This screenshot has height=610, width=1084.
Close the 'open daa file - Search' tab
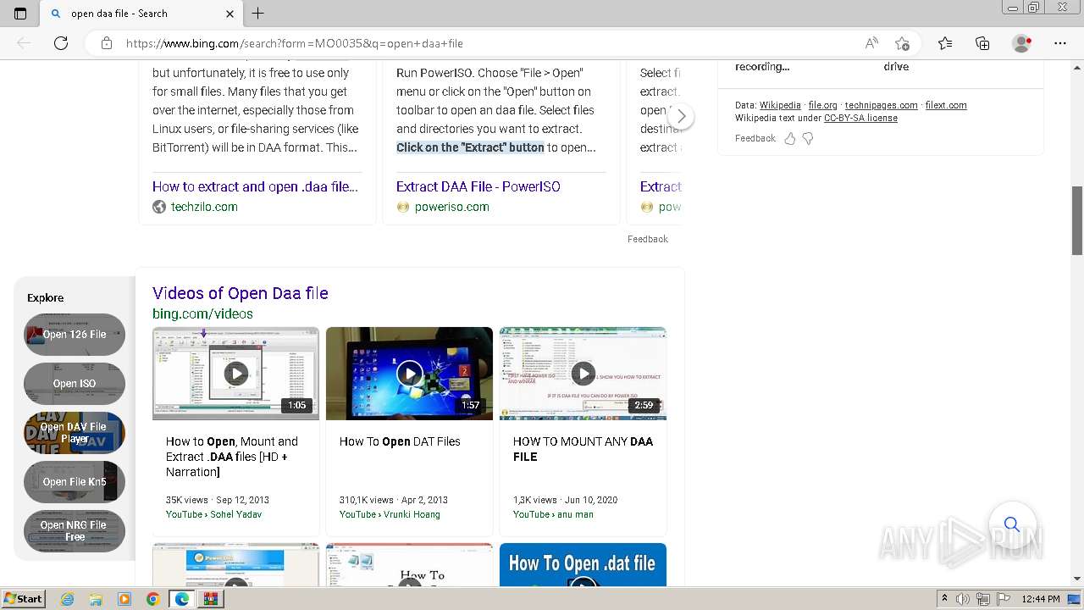click(230, 14)
